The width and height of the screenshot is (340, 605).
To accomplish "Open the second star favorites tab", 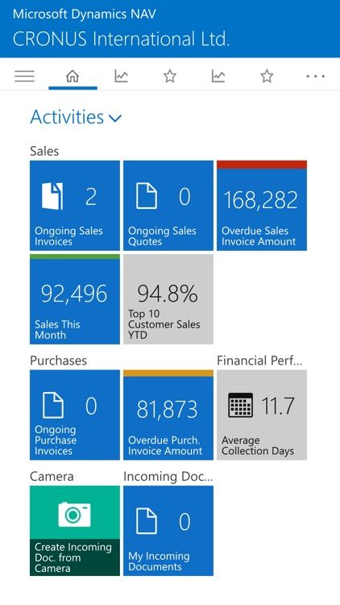I will click(x=267, y=76).
